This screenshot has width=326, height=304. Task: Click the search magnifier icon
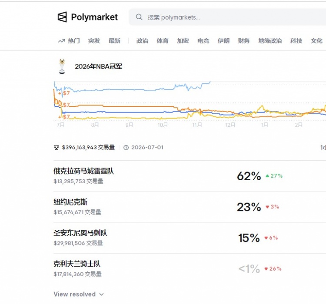click(139, 17)
